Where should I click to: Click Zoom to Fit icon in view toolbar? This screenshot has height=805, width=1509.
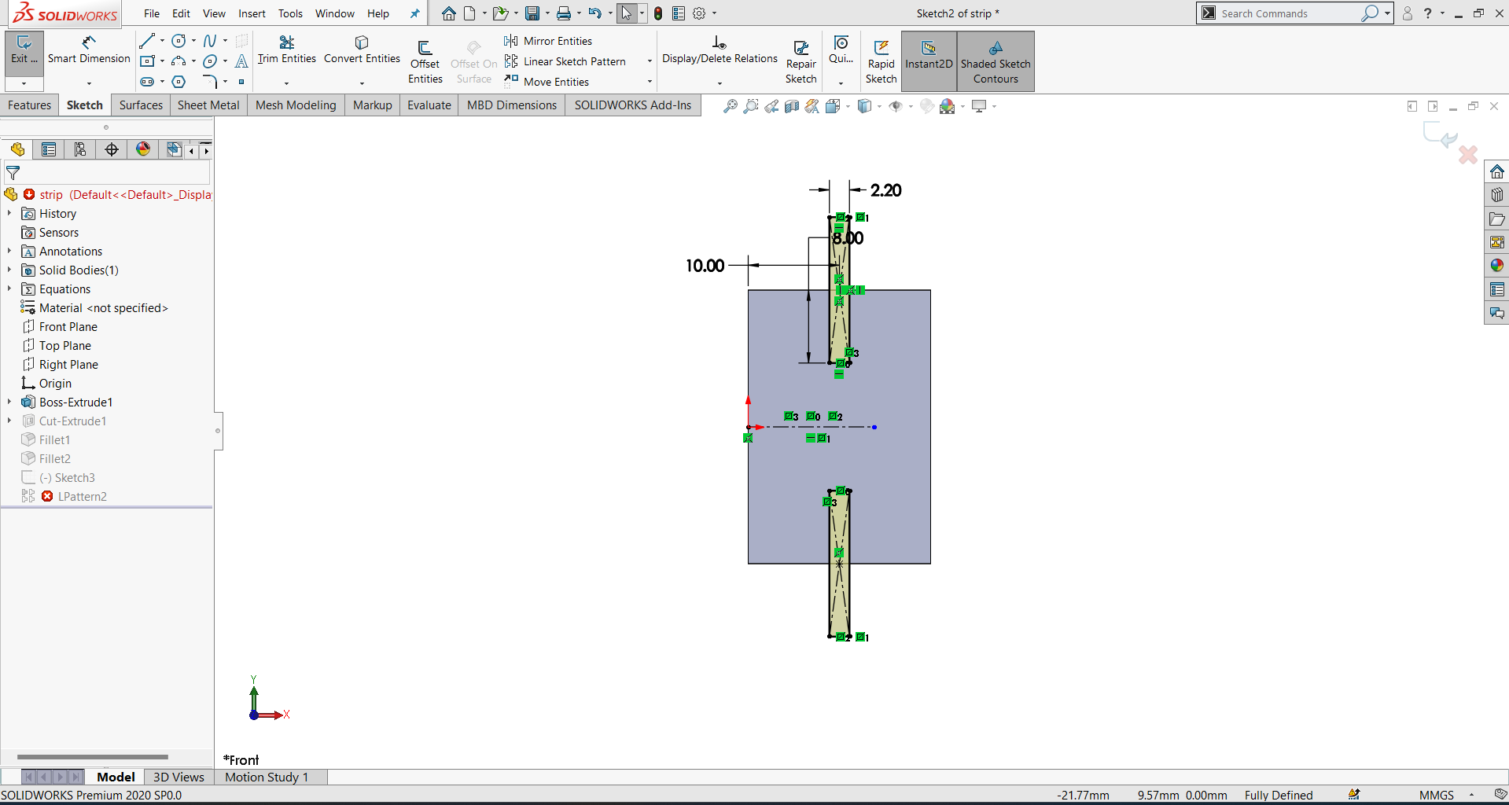click(731, 106)
